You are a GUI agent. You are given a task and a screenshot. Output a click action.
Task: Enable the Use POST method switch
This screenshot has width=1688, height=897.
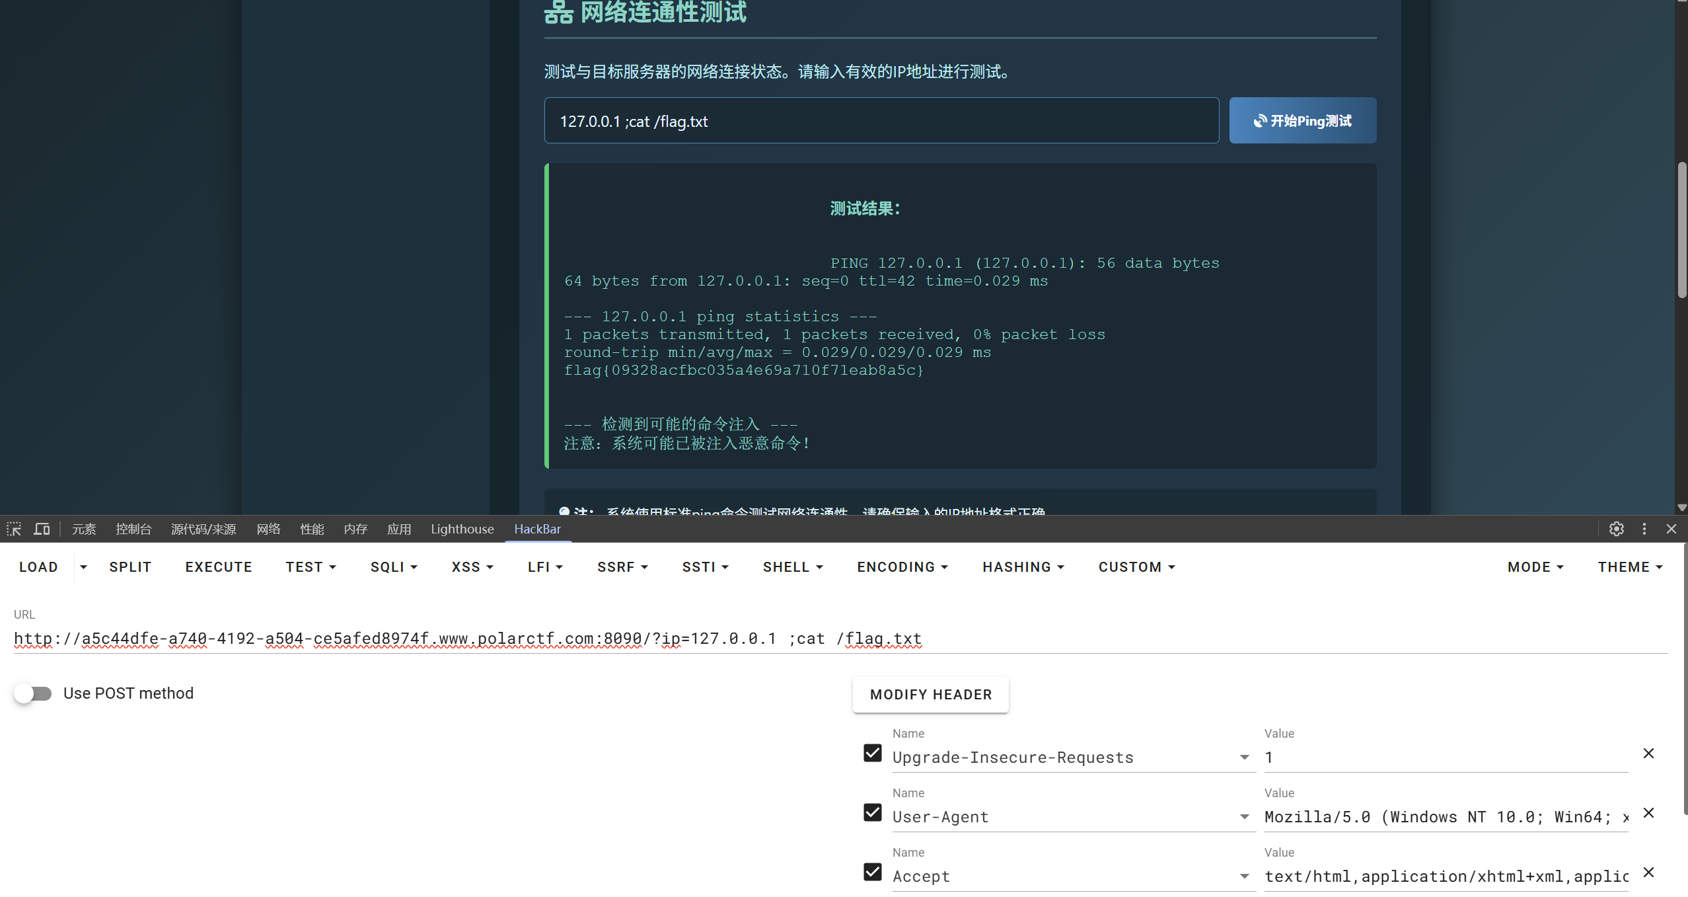(33, 693)
